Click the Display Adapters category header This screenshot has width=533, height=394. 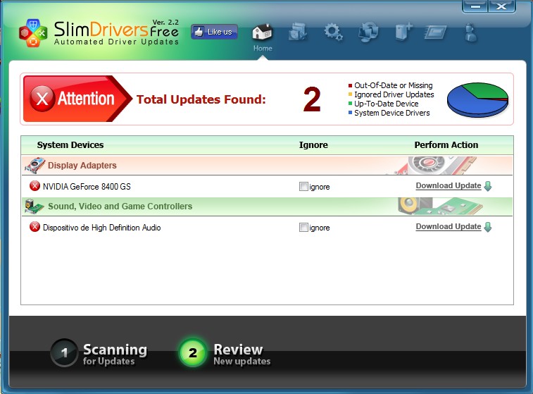[82, 166]
